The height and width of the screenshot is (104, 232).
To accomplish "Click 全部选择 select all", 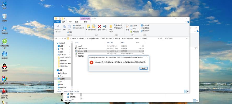I will 145,25.
